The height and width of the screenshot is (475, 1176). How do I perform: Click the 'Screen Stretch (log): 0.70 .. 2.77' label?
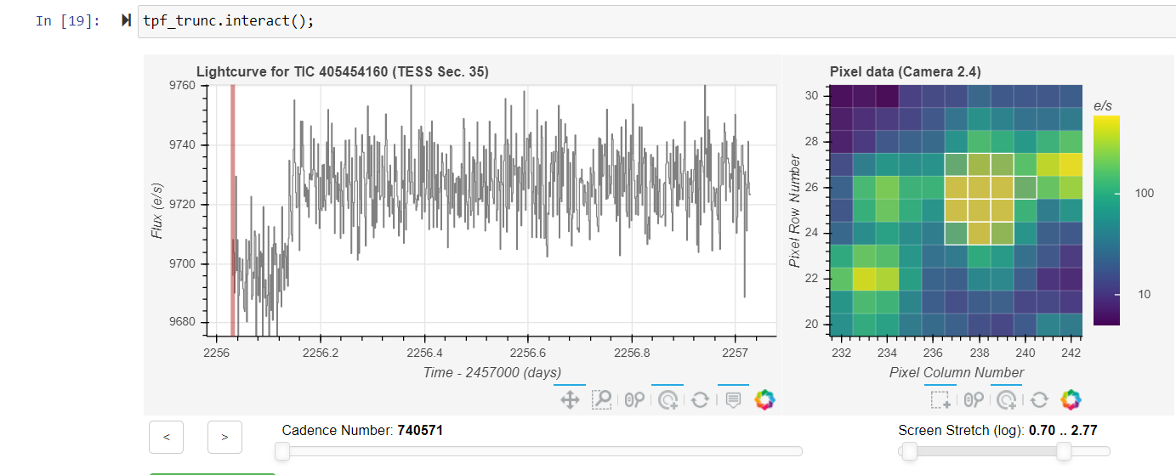(997, 431)
